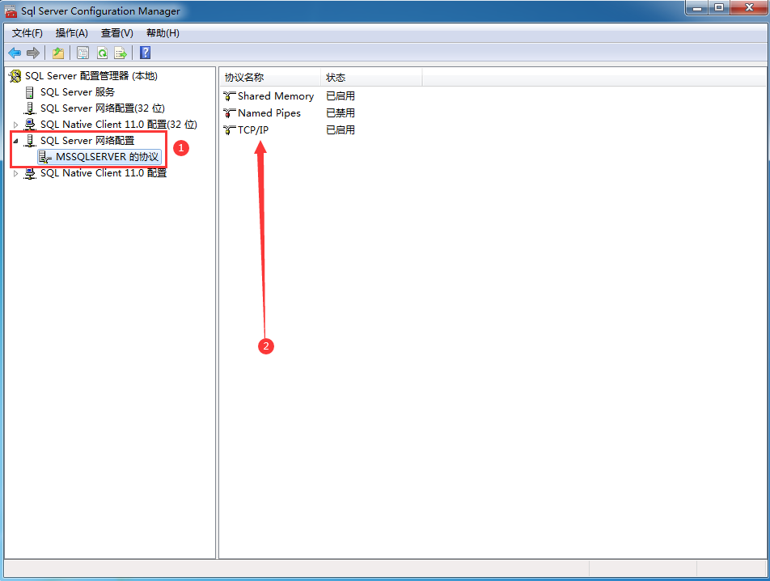Click the Refresh toolbar icon

[102, 53]
